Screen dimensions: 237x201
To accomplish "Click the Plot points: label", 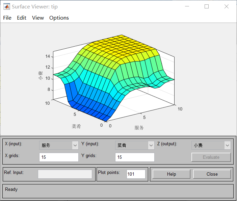I will pos(109,172).
